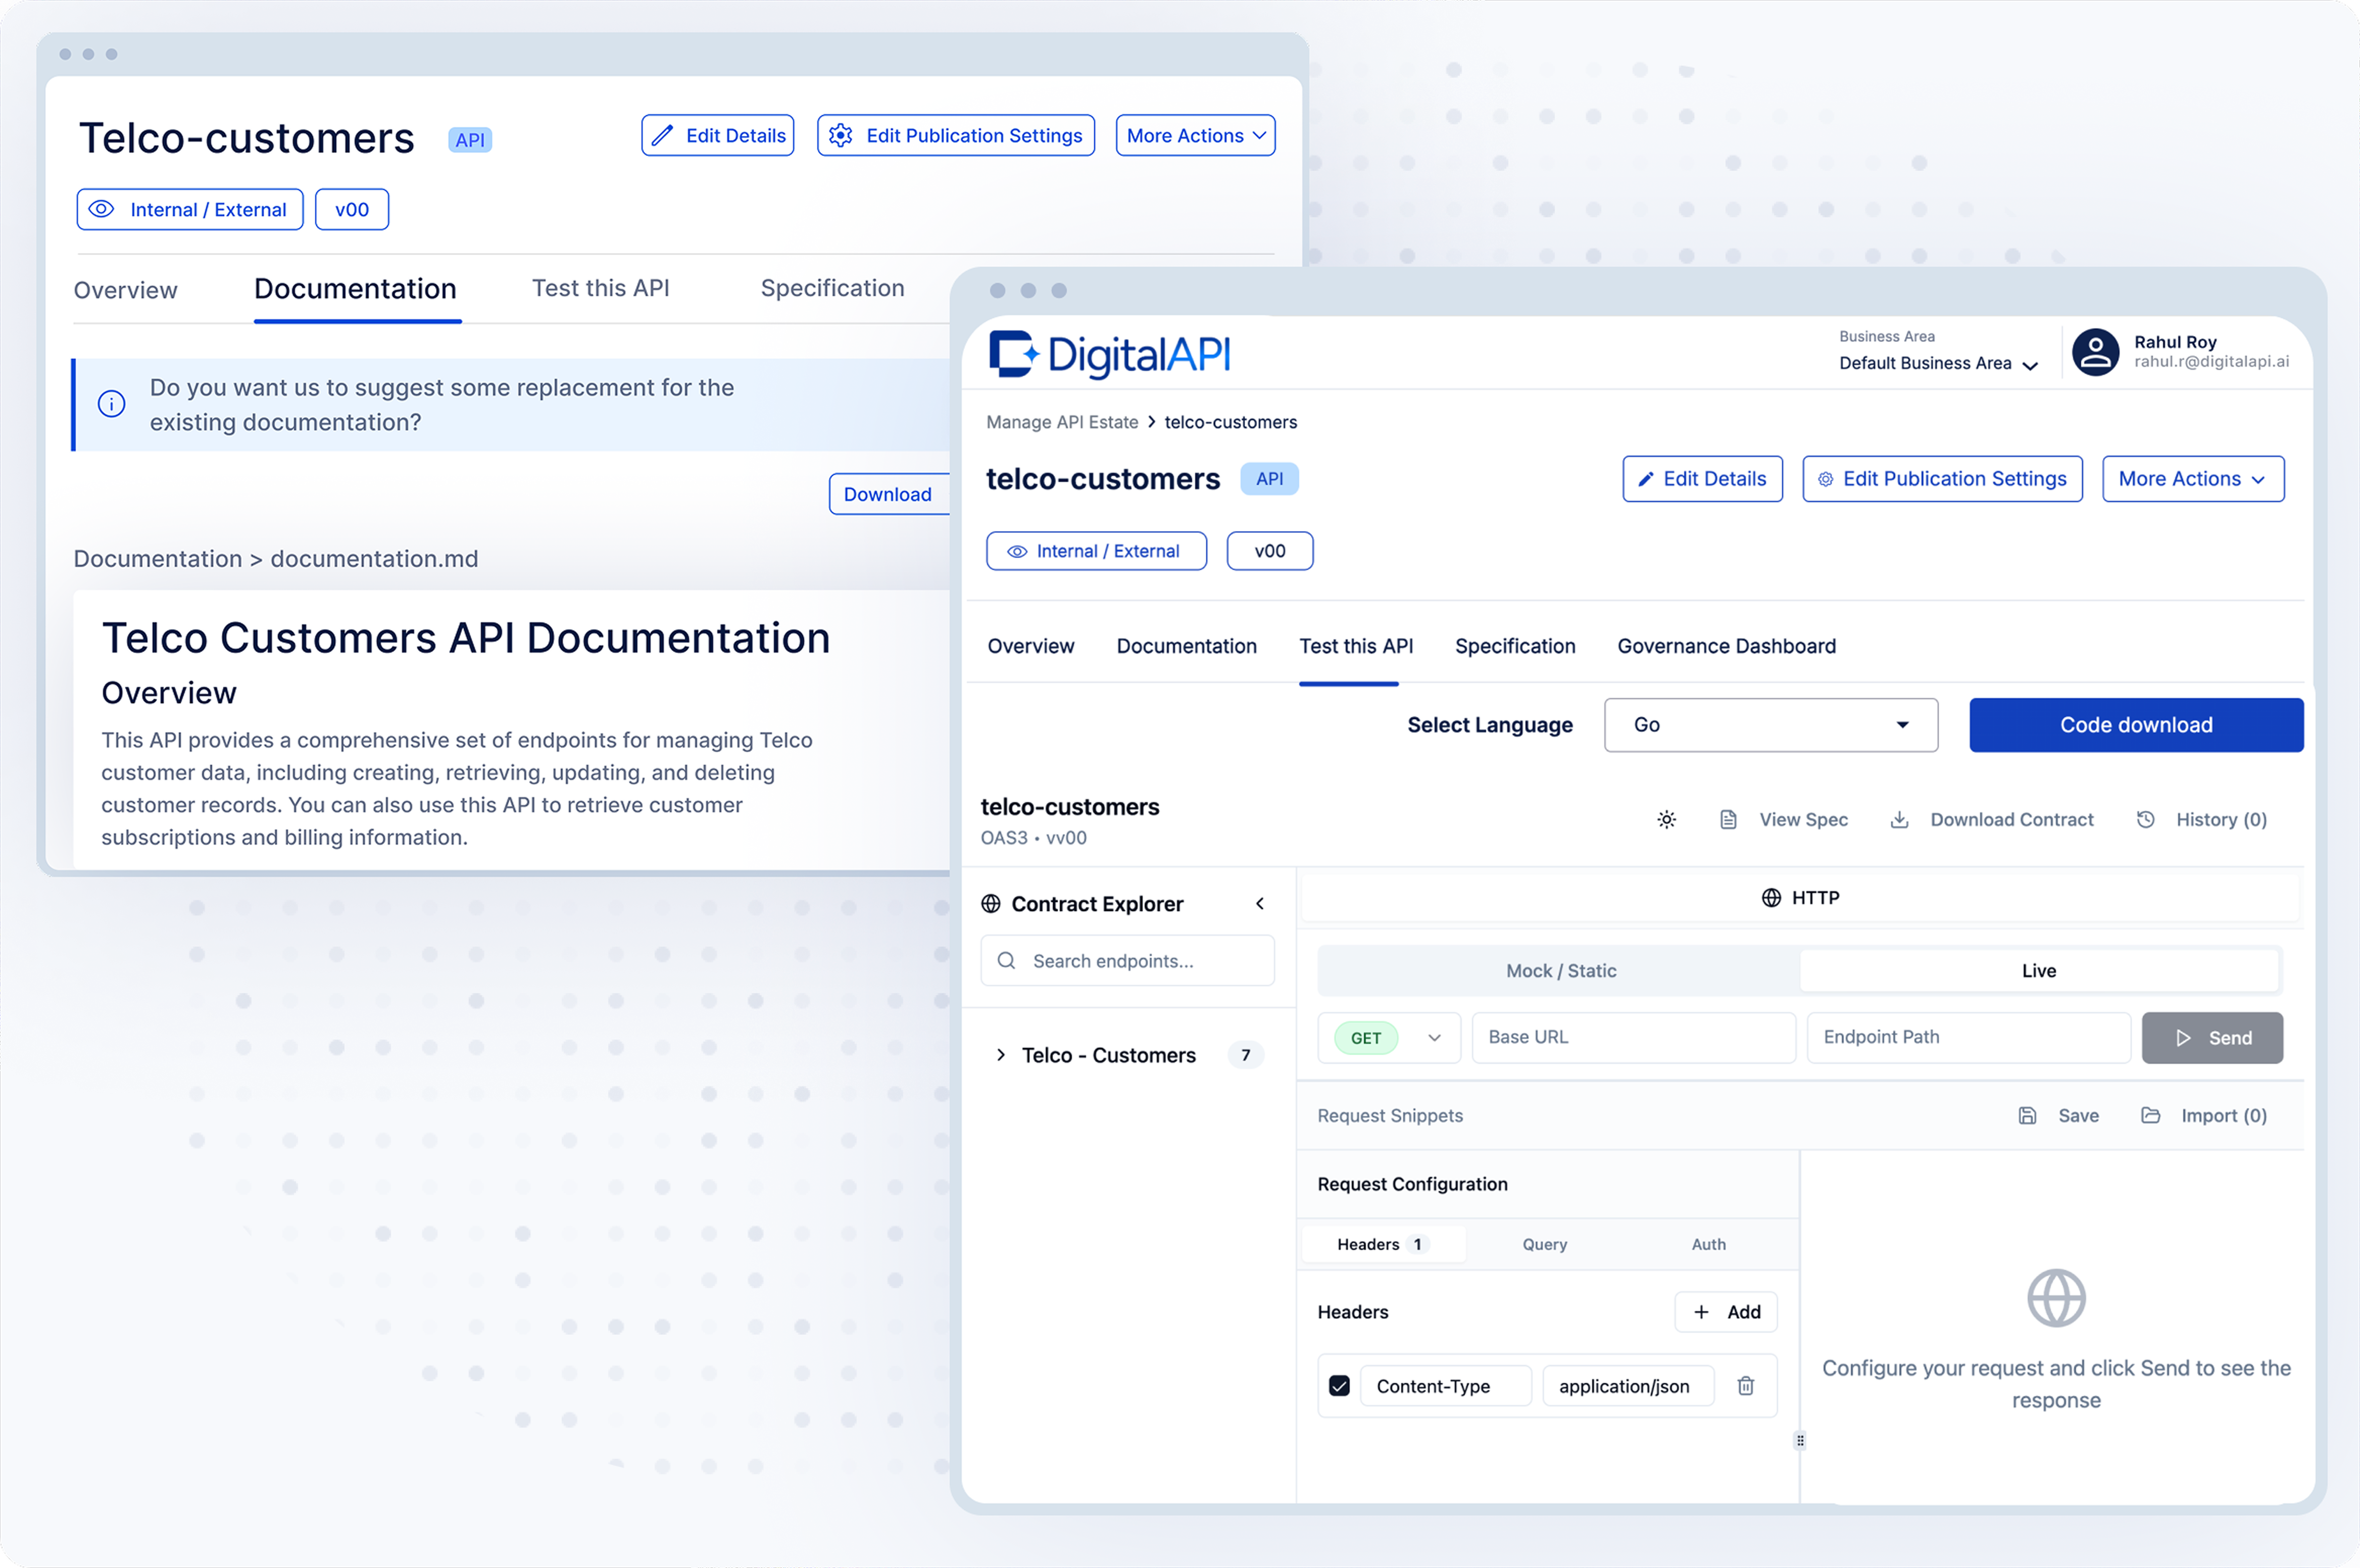Open the GET method dropdown
The height and width of the screenshot is (1568, 2360).
(1389, 1038)
